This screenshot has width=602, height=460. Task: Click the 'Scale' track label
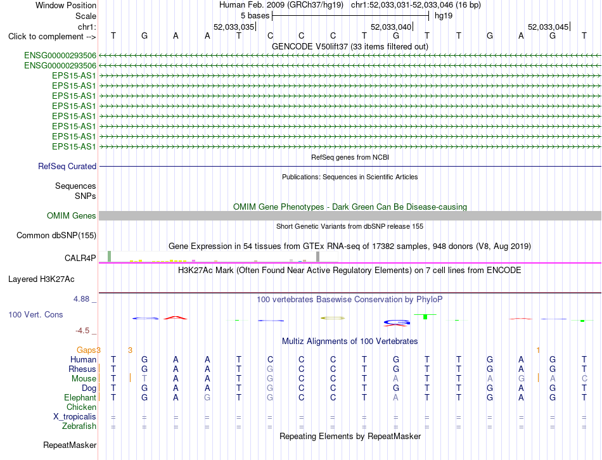click(x=86, y=16)
